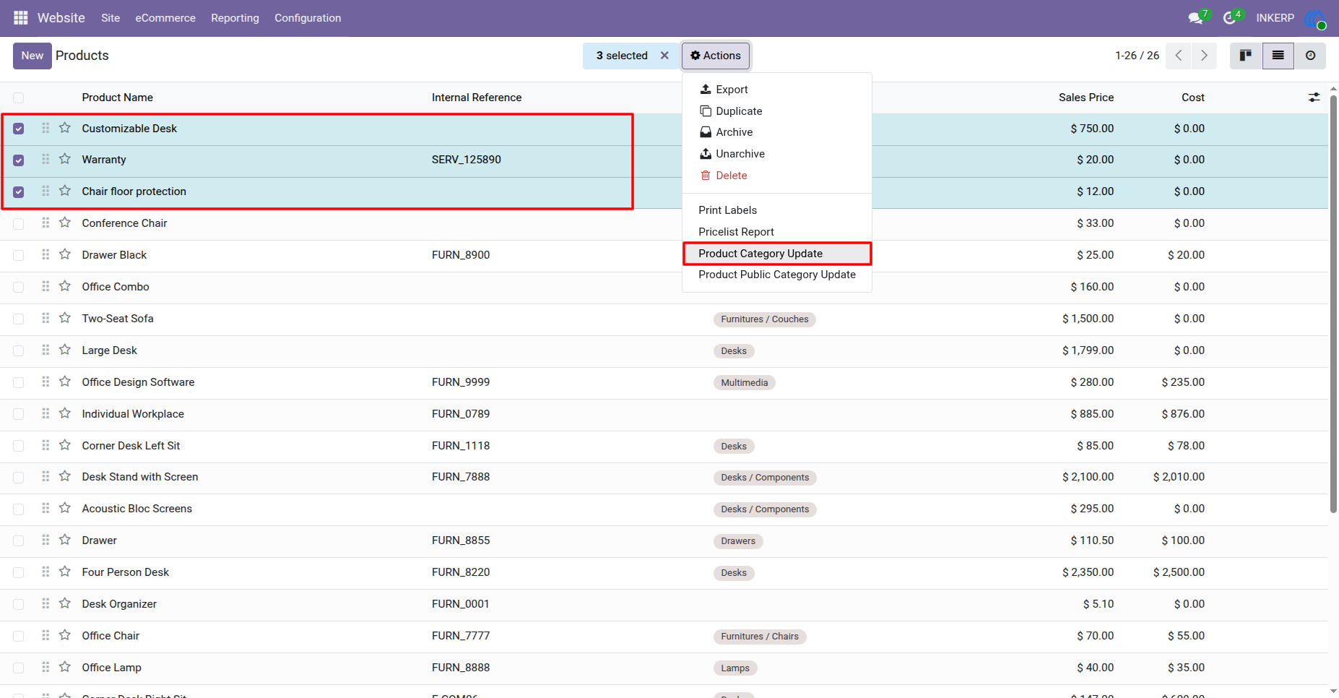
Task: Click the 1-26 / 26 pager text
Action: pyautogui.click(x=1137, y=56)
